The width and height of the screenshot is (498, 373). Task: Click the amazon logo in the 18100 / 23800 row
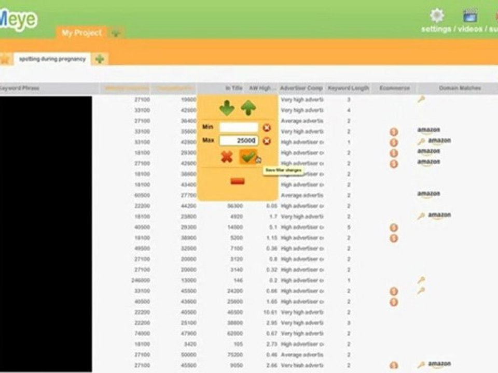[439, 216]
